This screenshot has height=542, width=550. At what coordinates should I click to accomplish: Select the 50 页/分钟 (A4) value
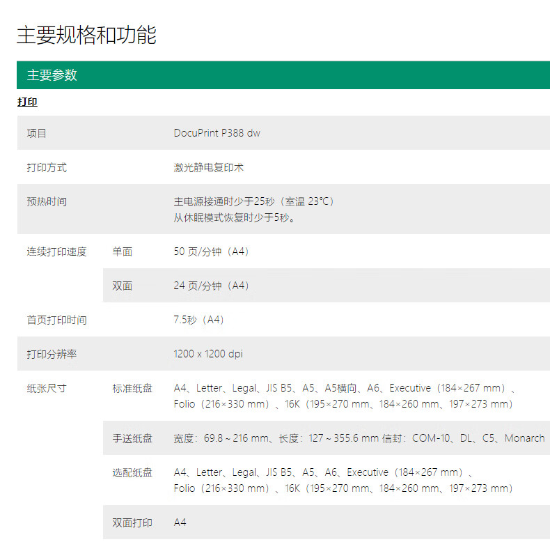click(x=211, y=251)
